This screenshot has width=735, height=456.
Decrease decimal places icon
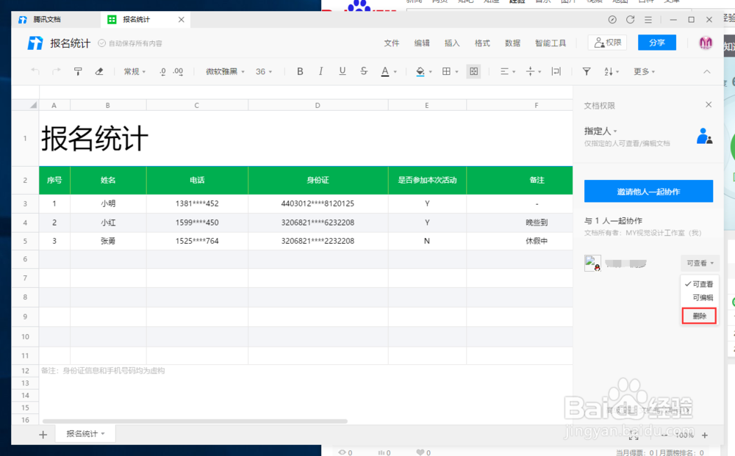click(x=162, y=71)
